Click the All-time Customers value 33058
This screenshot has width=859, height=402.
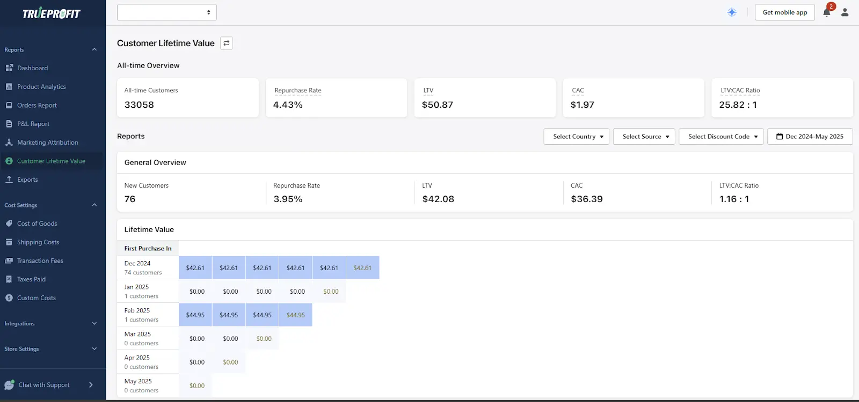click(x=139, y=105)
